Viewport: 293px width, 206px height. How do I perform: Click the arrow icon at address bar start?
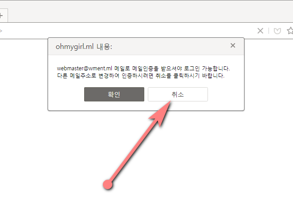[x=1, y=31]
